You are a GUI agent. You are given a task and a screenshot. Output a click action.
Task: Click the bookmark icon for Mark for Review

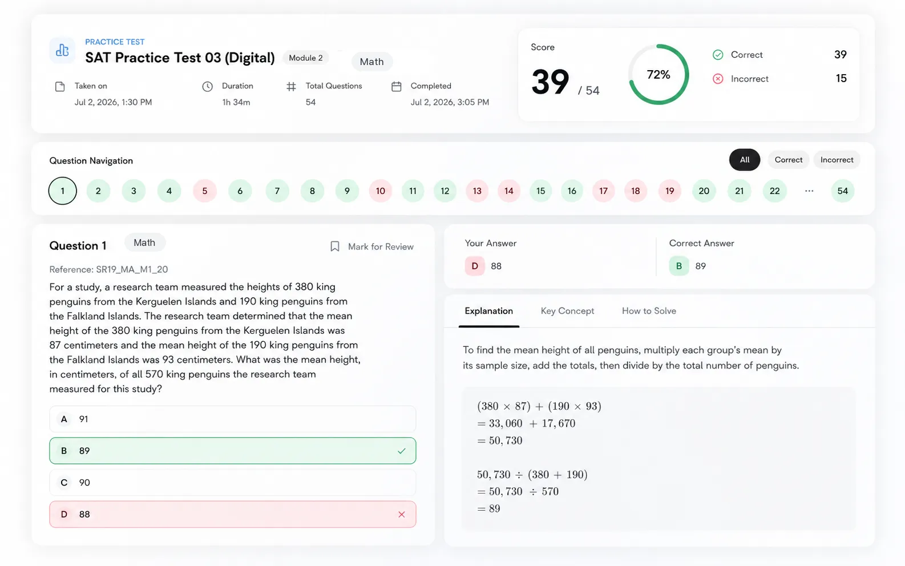[335, 246]
